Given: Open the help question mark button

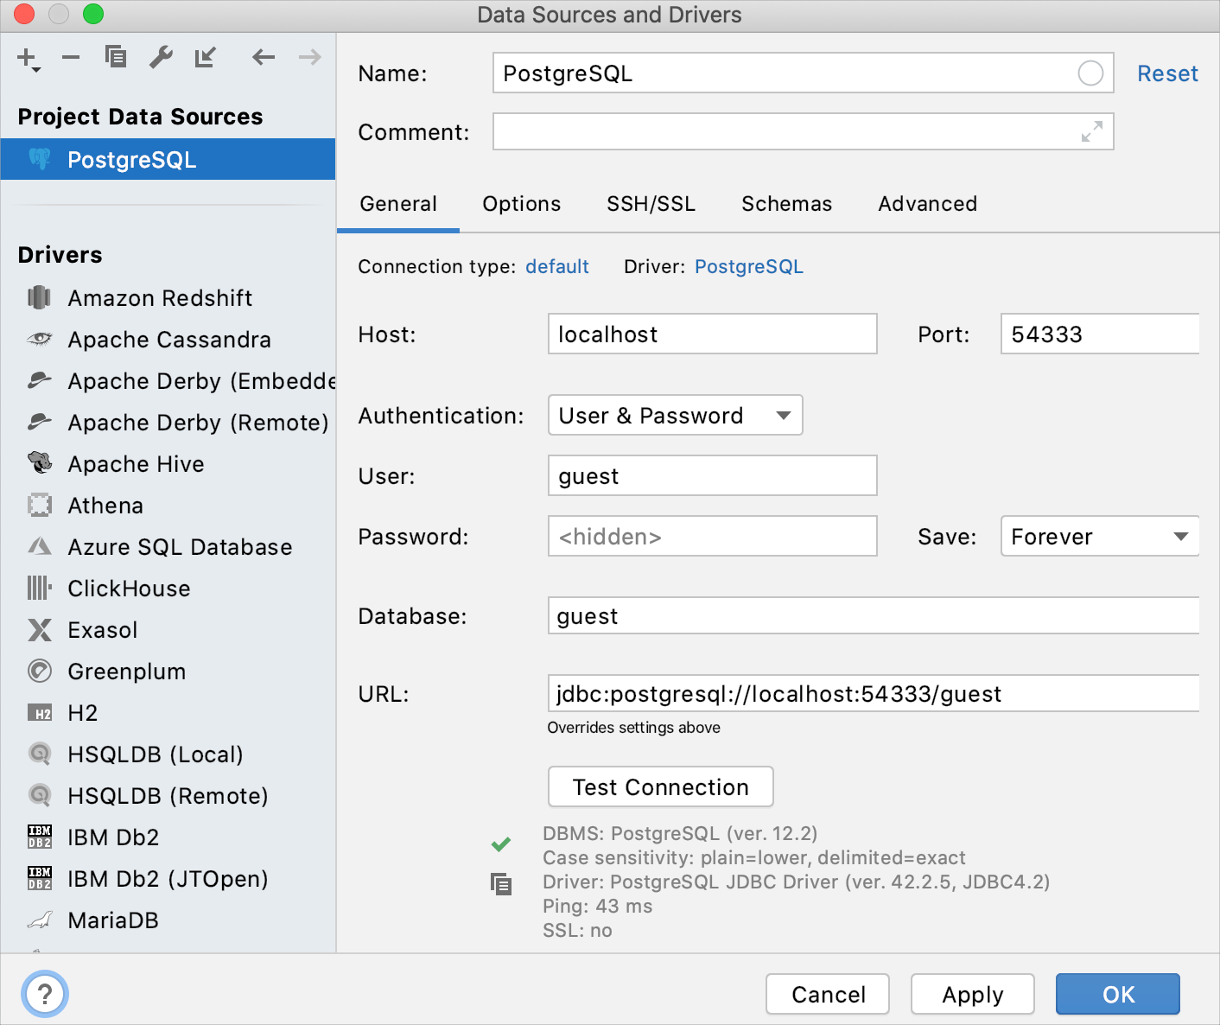Looking at the screenshot, I should [45, 994].
